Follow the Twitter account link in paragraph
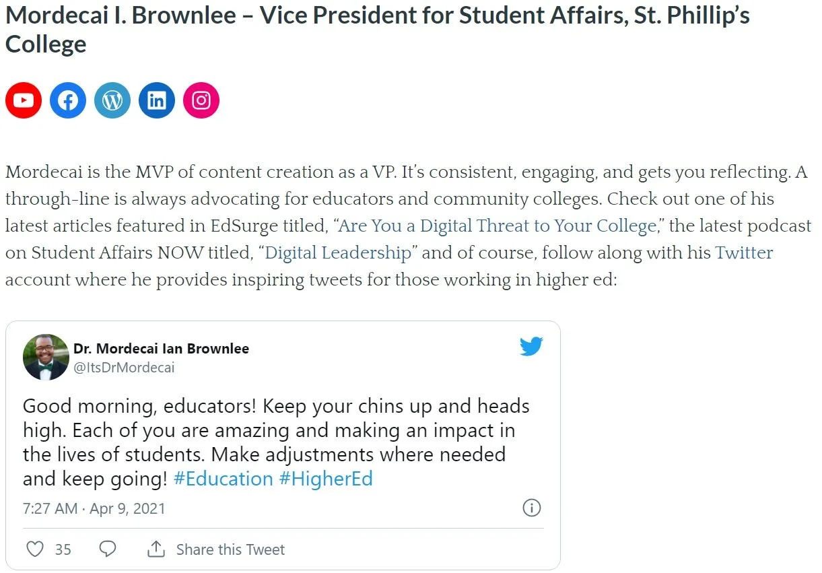The width and height of the screenshot is (822, 573). pos(744,253)
